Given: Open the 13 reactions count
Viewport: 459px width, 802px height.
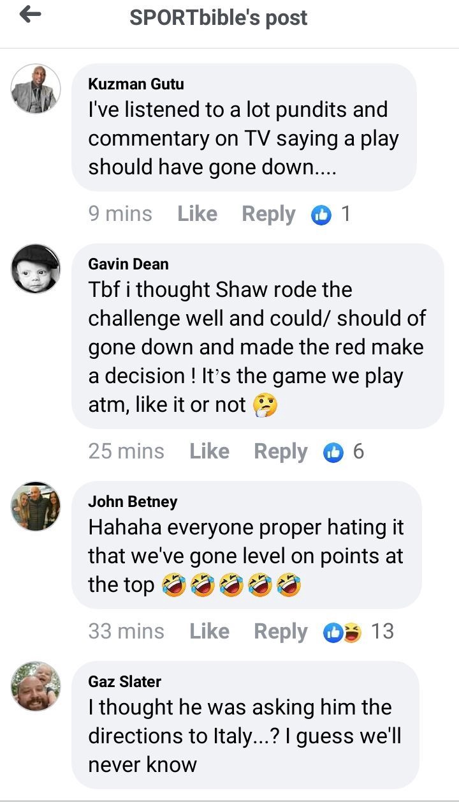Looking at the screenshot, I should click(x=382, y=631).
